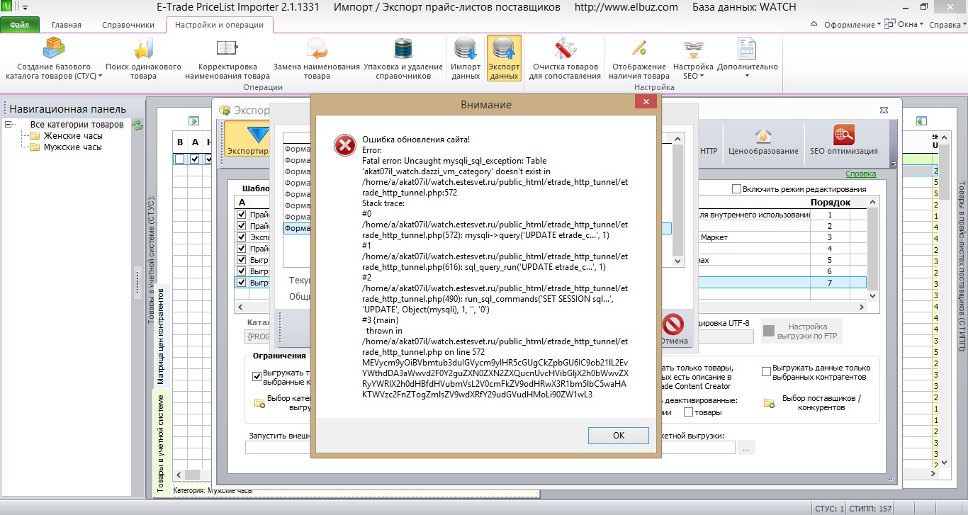This screenshot has height=515, width=968.
Task: Open Корректировка наименования товара
Action: coord(227,58)
